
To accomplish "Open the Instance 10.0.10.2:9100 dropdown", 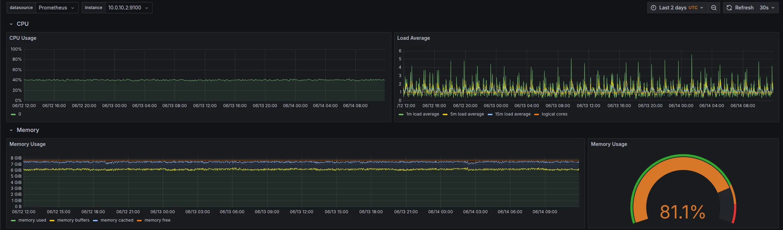I will [x=128, y=8].
